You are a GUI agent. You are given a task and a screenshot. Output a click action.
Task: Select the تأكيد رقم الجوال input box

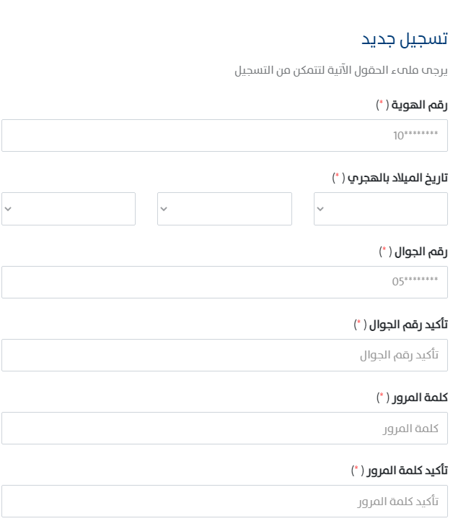(x=224, y=356)
